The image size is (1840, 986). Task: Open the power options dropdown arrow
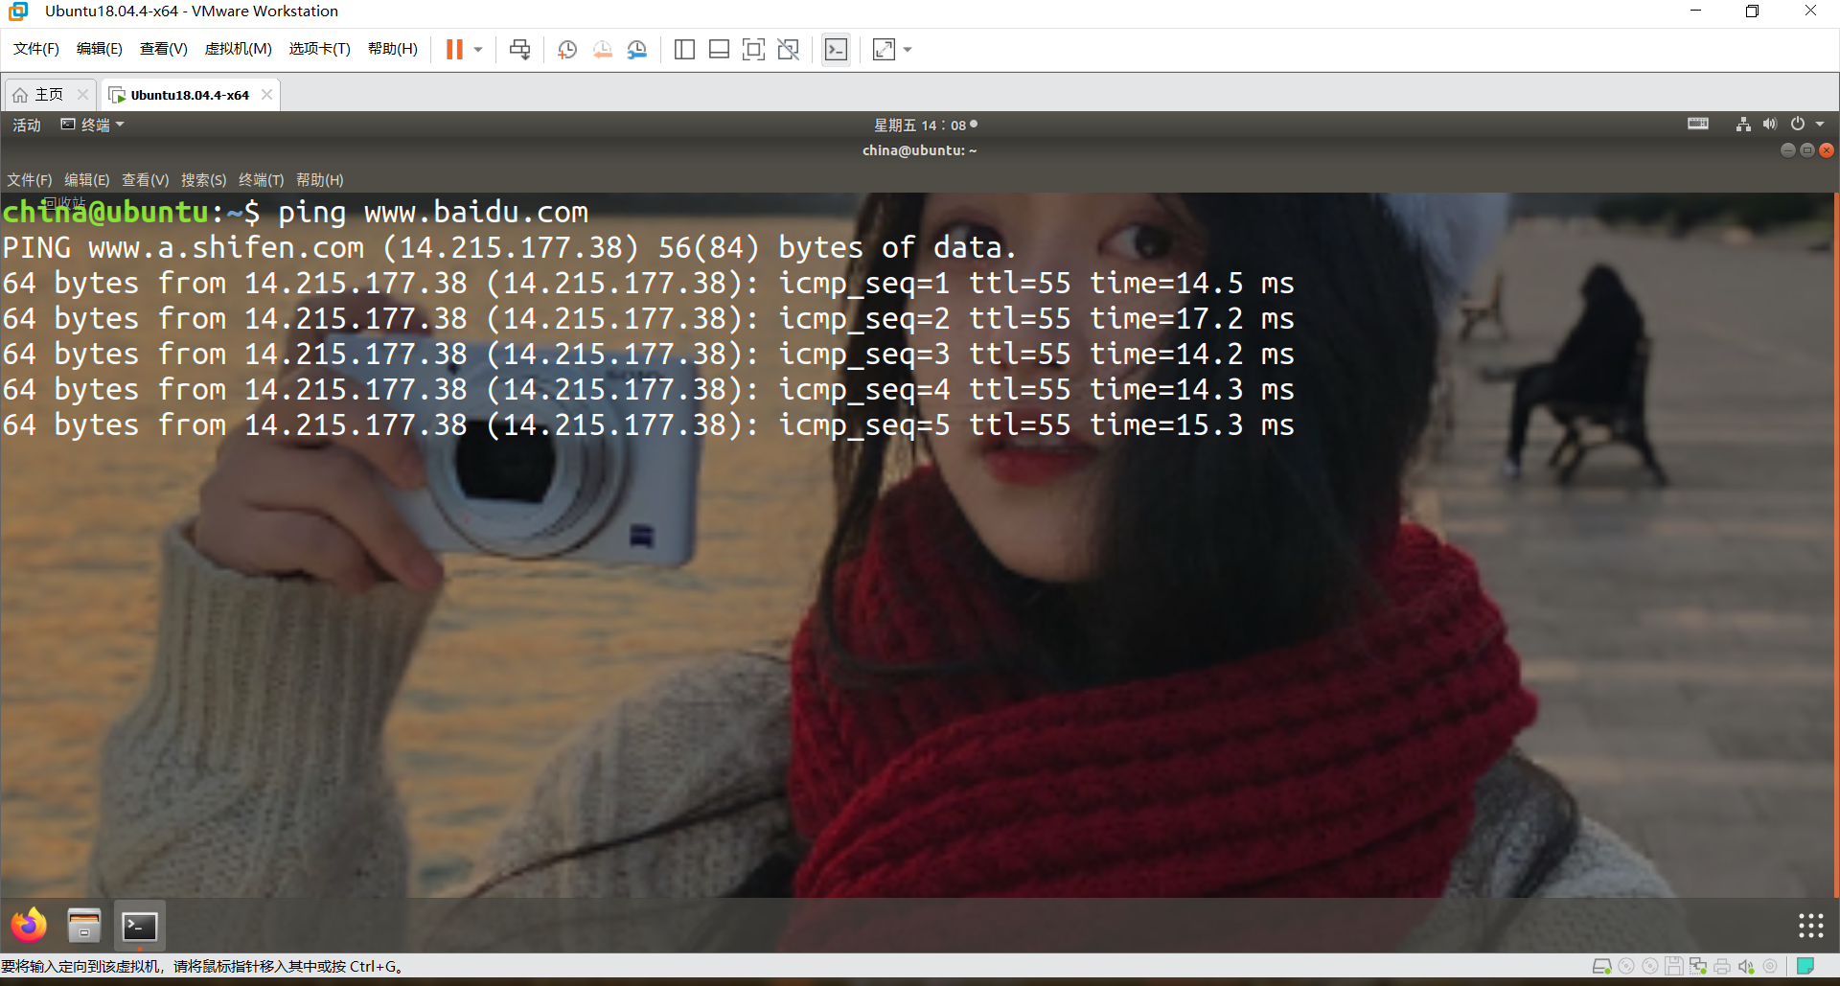(477, 50)
